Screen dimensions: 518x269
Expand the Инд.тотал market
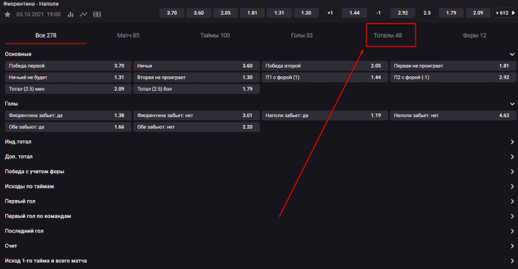pyautogui.click(x=511, y=141)
